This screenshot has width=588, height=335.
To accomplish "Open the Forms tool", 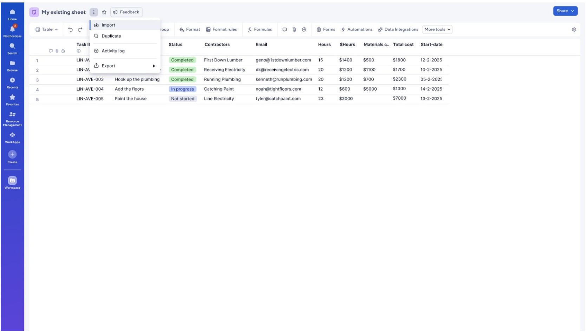I will [x=326, y=29].
